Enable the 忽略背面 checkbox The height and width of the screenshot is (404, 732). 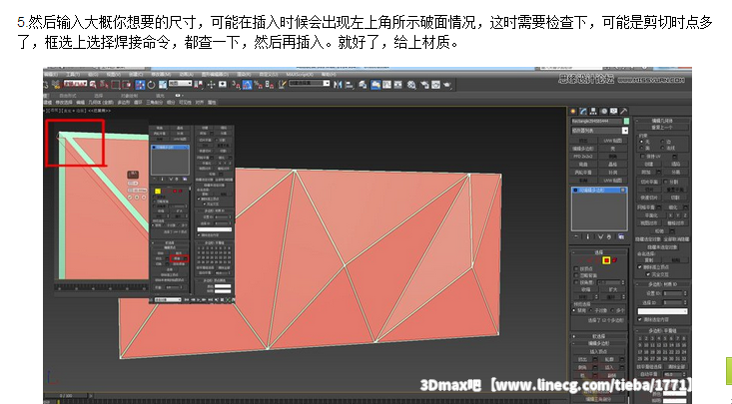click(575, 275)
